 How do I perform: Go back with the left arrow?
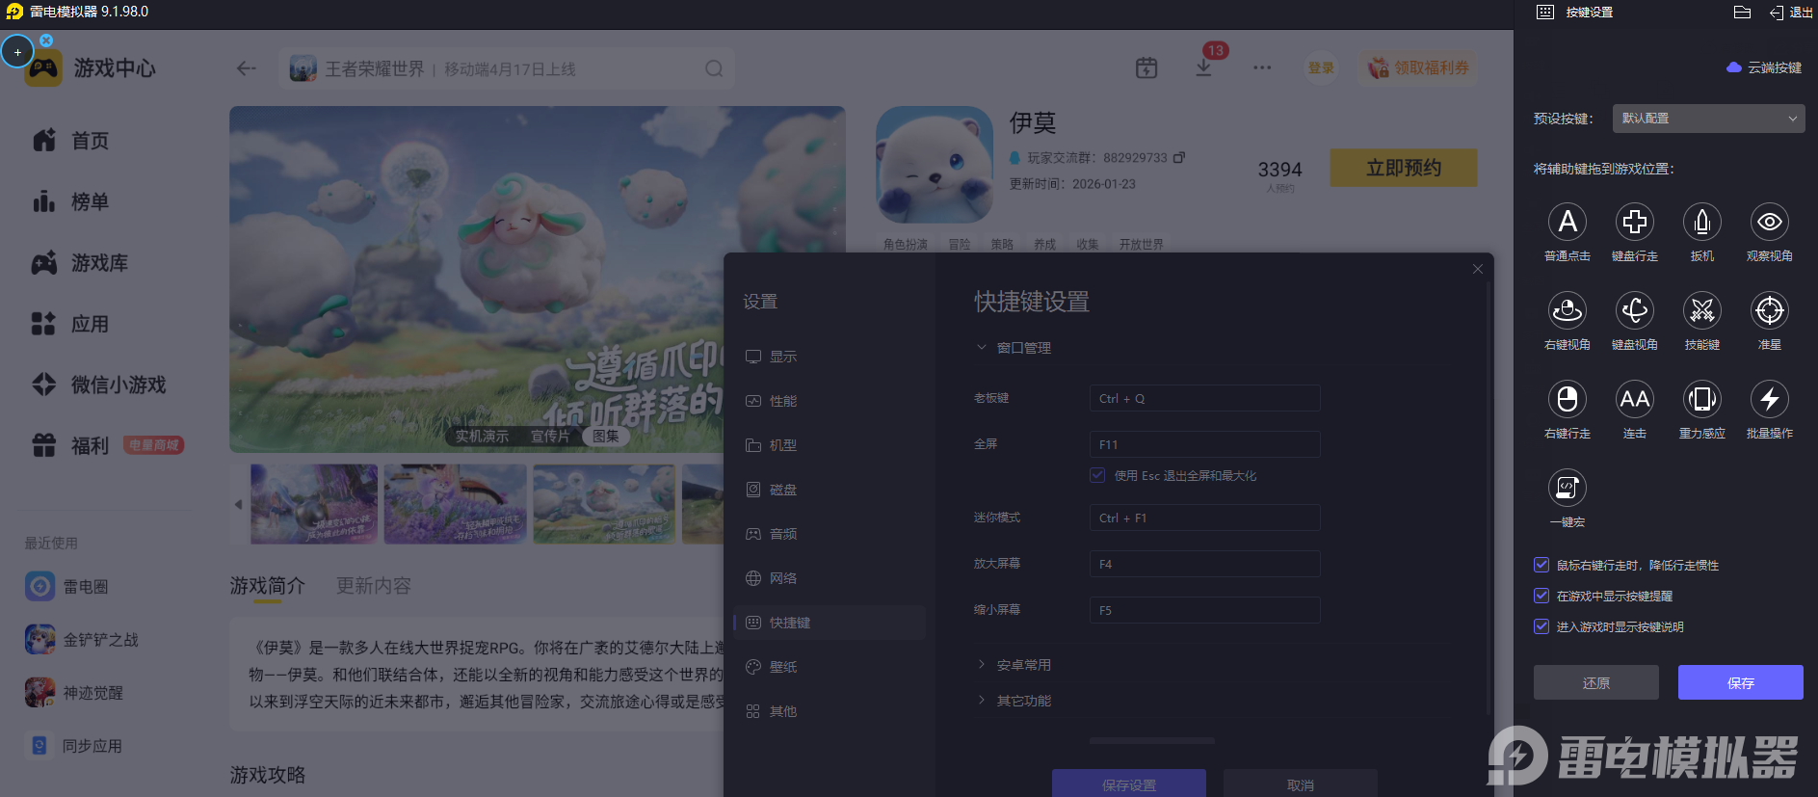tap(247, 68)
